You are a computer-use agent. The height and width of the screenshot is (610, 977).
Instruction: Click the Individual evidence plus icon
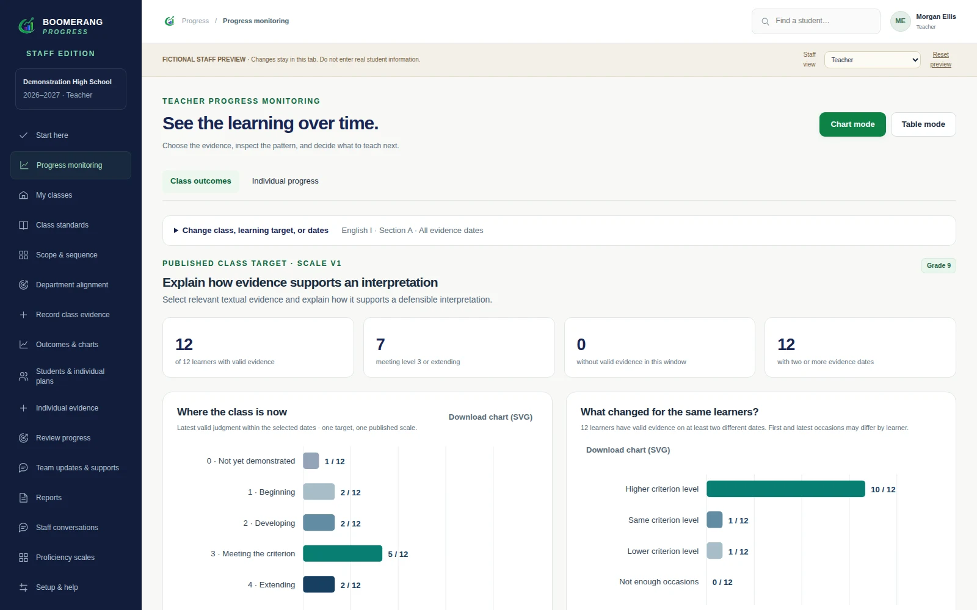pyautogui.click(x=23, y=408)
